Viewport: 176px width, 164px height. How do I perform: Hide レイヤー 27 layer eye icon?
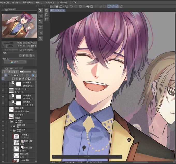[x=3, y=136]
